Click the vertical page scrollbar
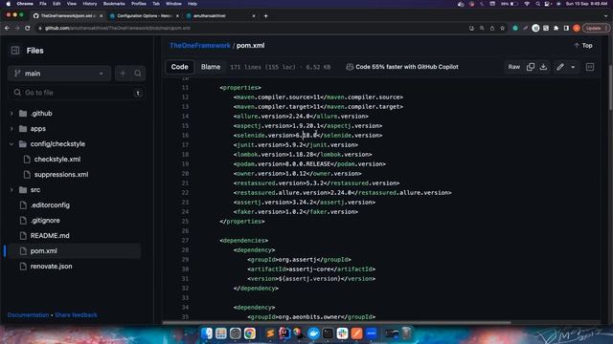Viewport: 613px width, 344px height. [610, 88]
